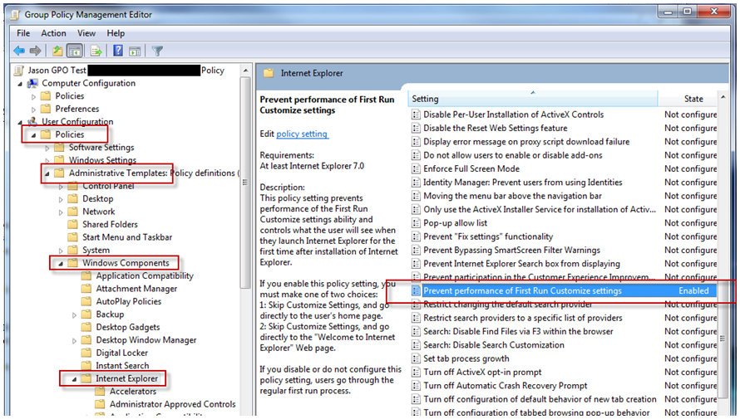Click the folder icon for Attachment Manager
This screenshot has height=419, width=740.
86,289
